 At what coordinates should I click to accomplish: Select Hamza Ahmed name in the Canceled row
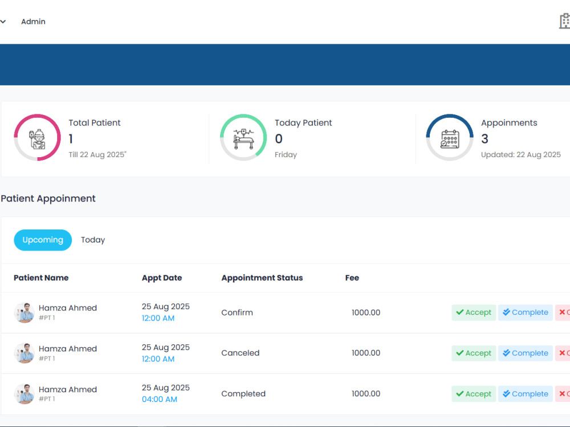(68, 348)
